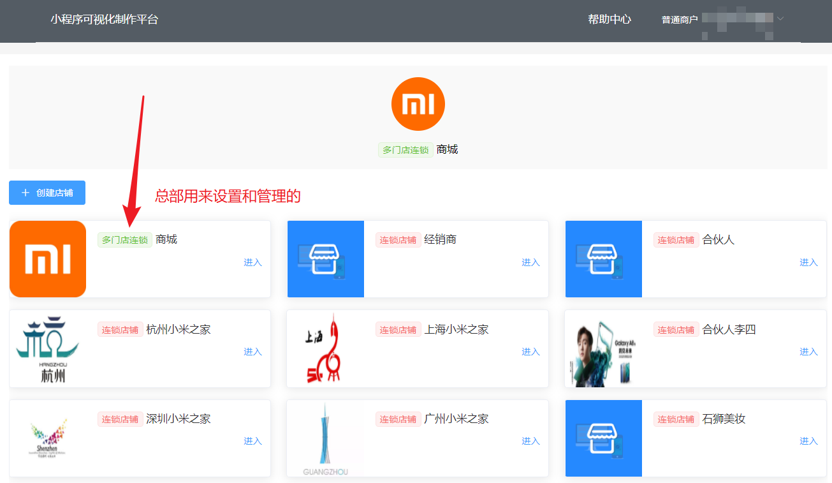Click the 小程序可视化制作平台 title
The image size is (832, 483).
click(x=105, y=19)
